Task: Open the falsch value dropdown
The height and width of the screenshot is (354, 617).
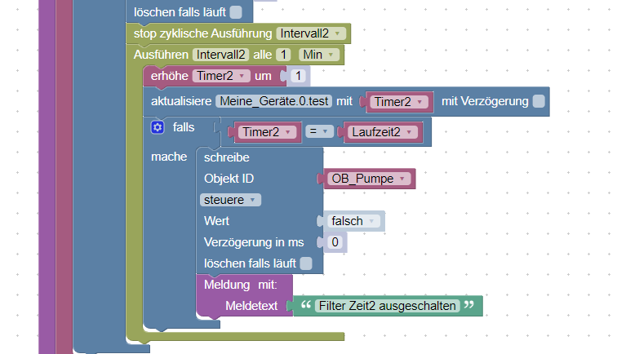Action: (x=353, y=221)
